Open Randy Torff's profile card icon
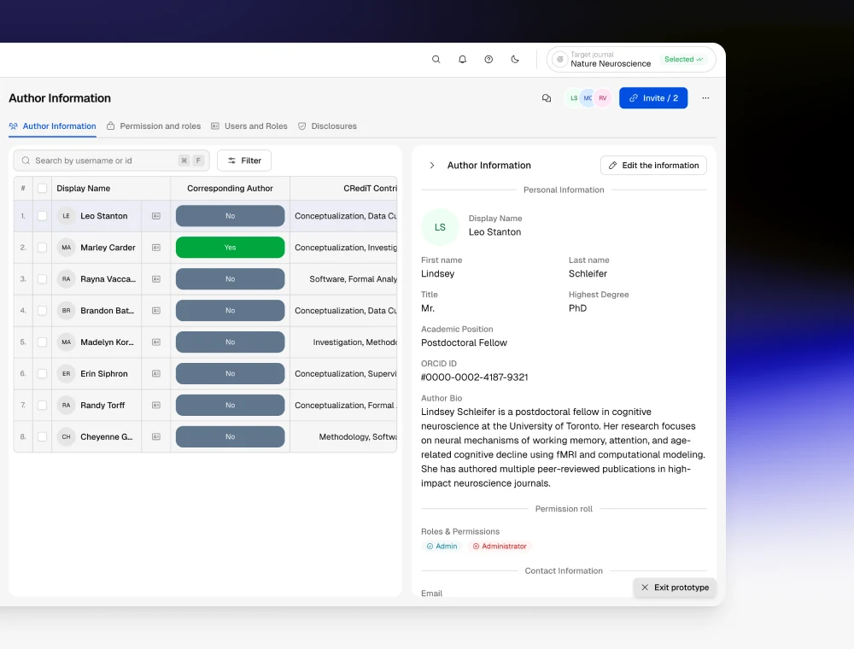 pyautogui.click(x=156, y=406)
